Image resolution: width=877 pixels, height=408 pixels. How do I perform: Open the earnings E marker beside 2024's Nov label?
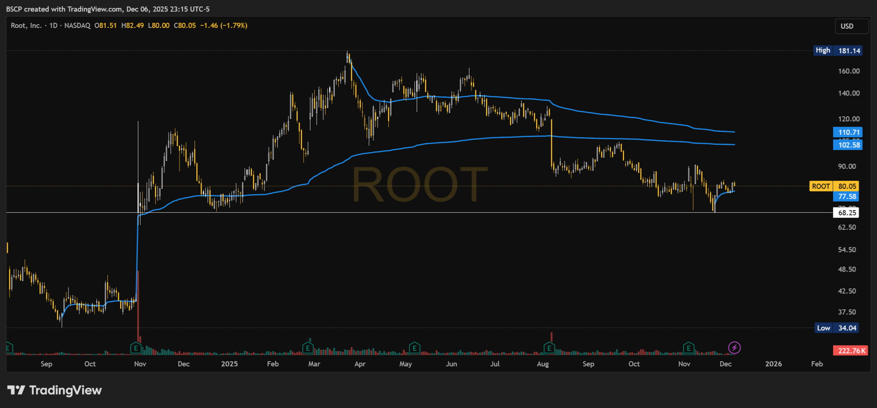click(136, 348)
